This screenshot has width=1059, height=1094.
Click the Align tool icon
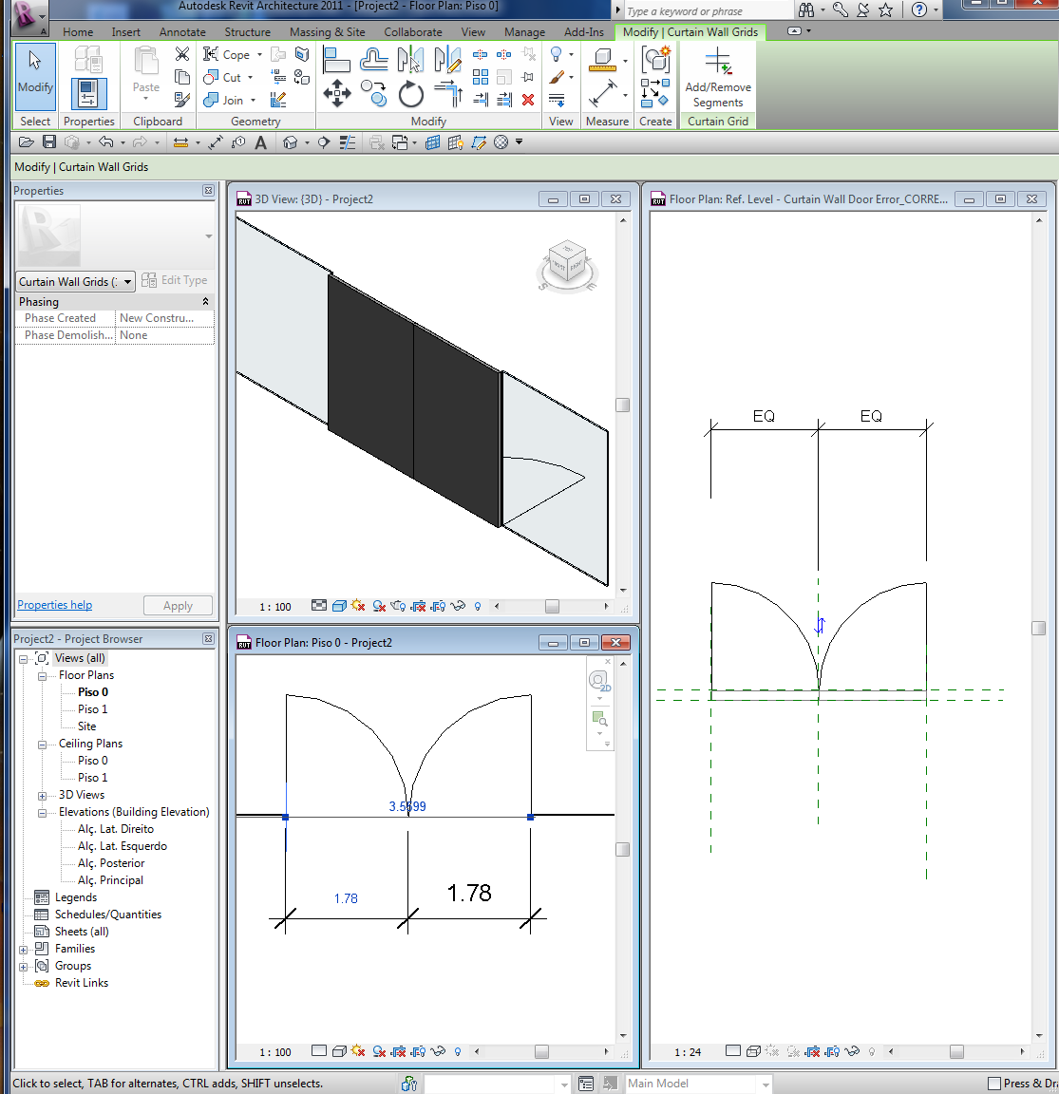click(x=336, y=61)
